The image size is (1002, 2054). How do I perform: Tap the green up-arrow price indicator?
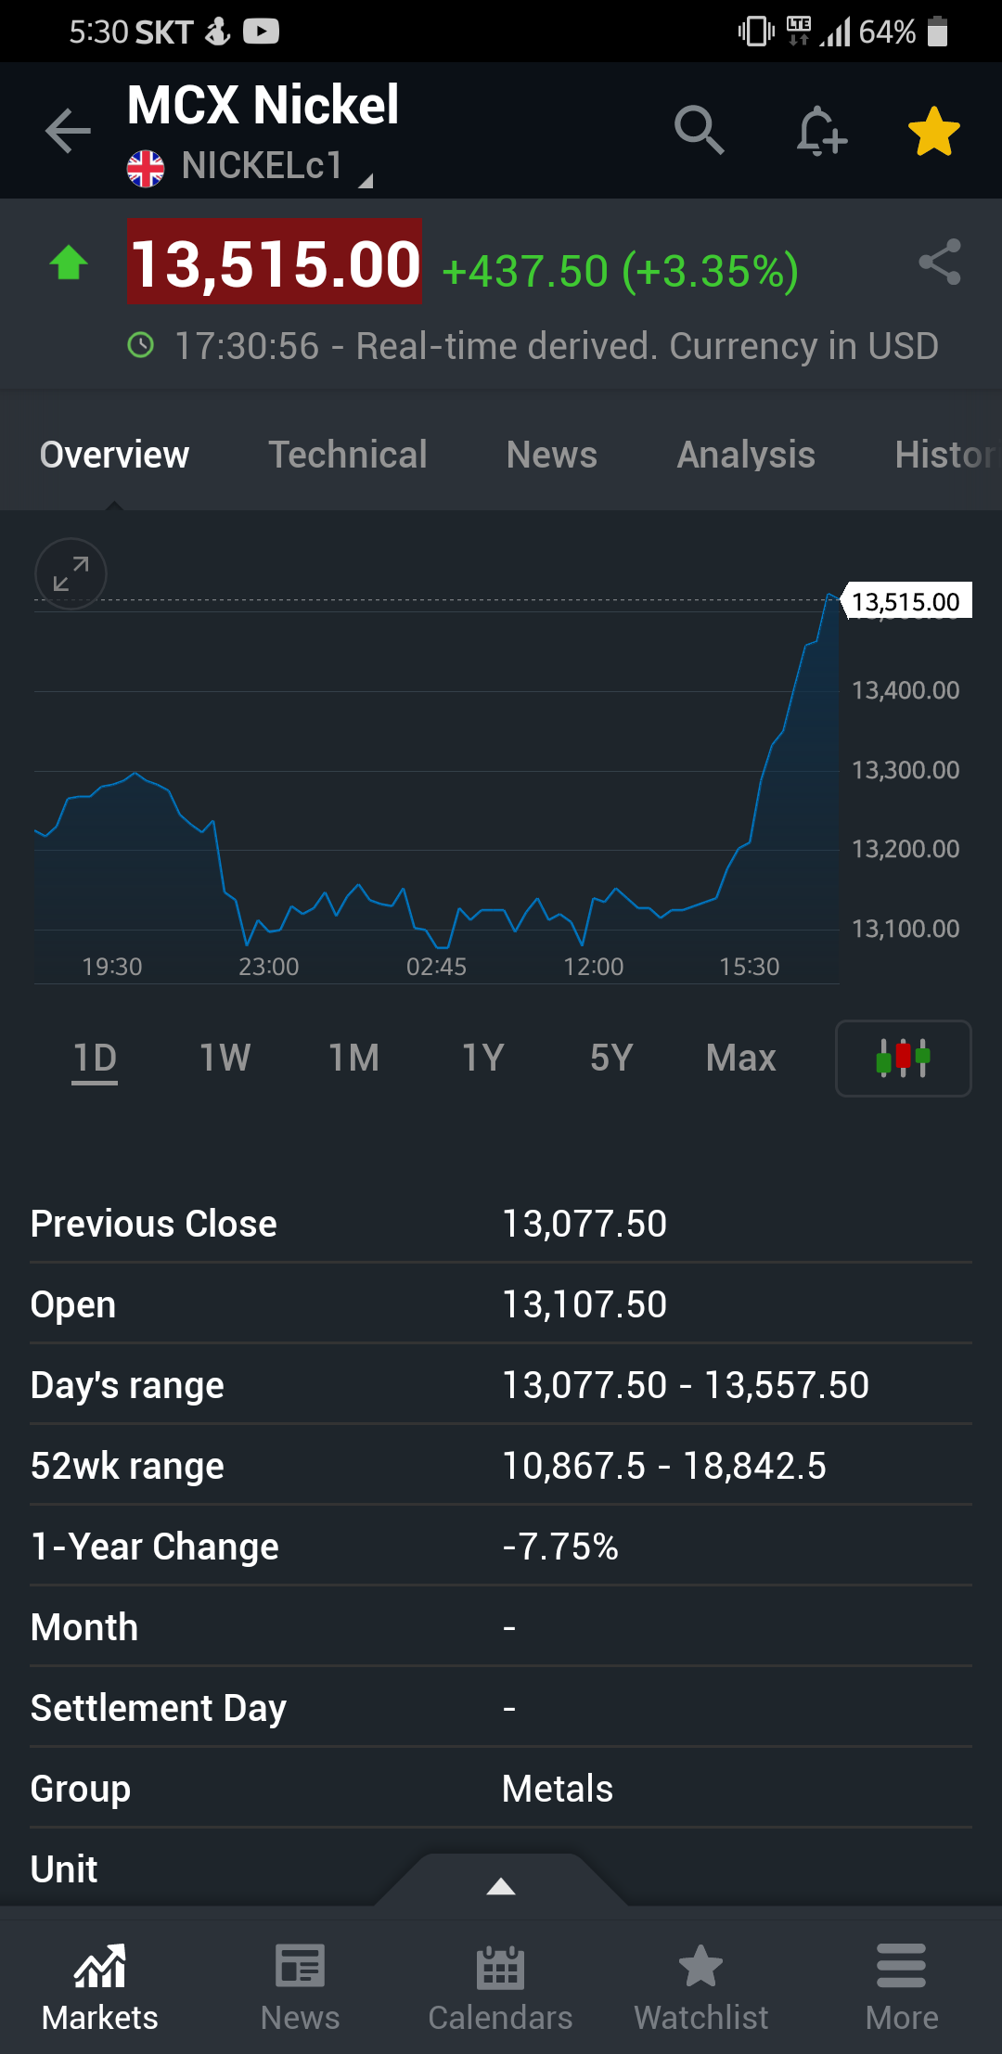pyautogui.click(x=69, y=263)
